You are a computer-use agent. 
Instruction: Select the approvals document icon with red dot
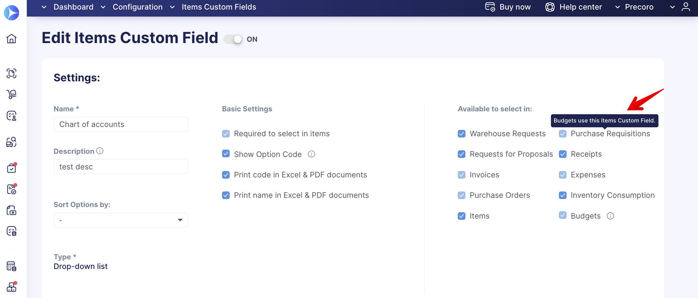pyautogui.click(x=12, y=189)
